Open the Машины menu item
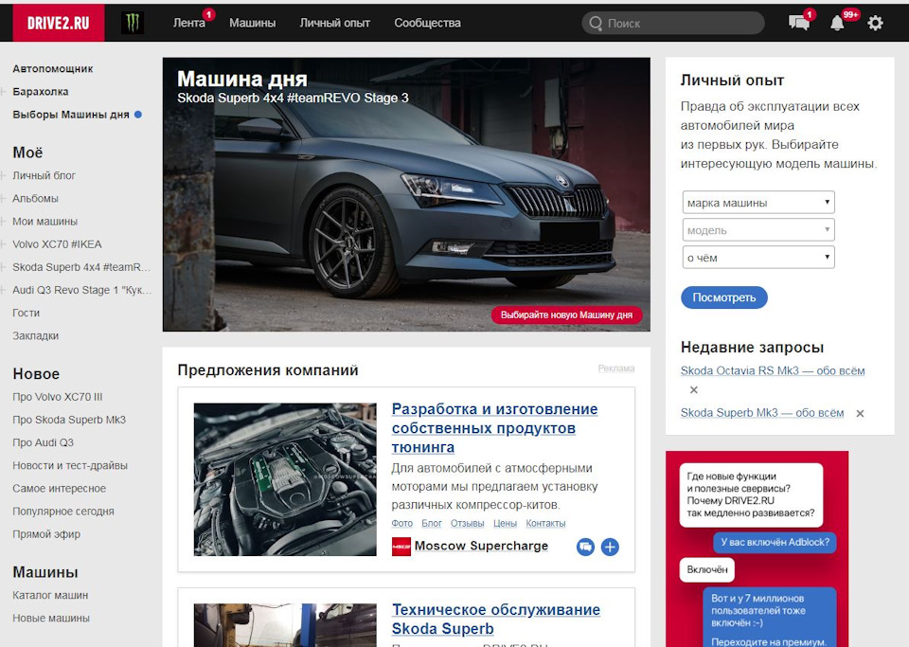The width and height of the screenshot is (909, 647). pyautogui.click(x=252, y=23)
